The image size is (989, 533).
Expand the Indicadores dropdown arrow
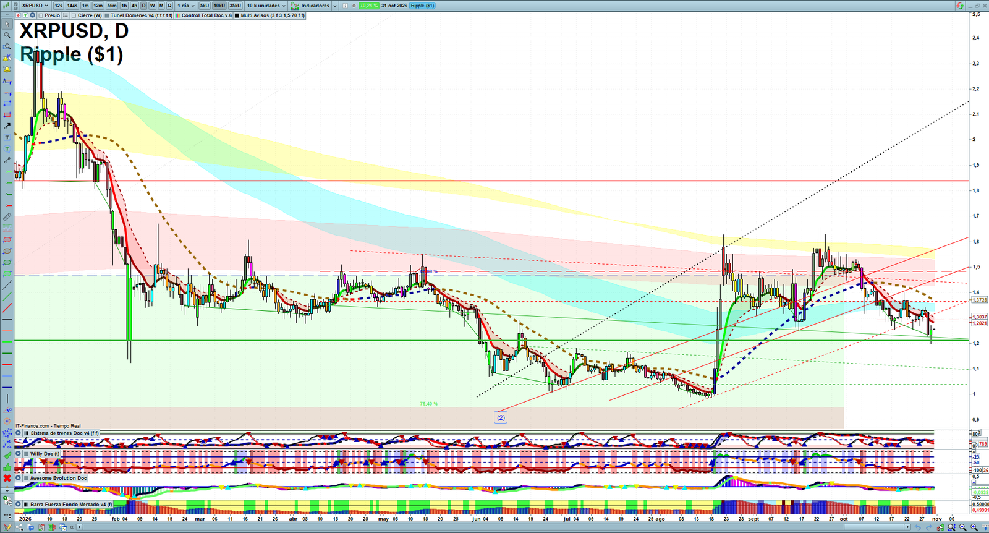click(x=334, y=6)
